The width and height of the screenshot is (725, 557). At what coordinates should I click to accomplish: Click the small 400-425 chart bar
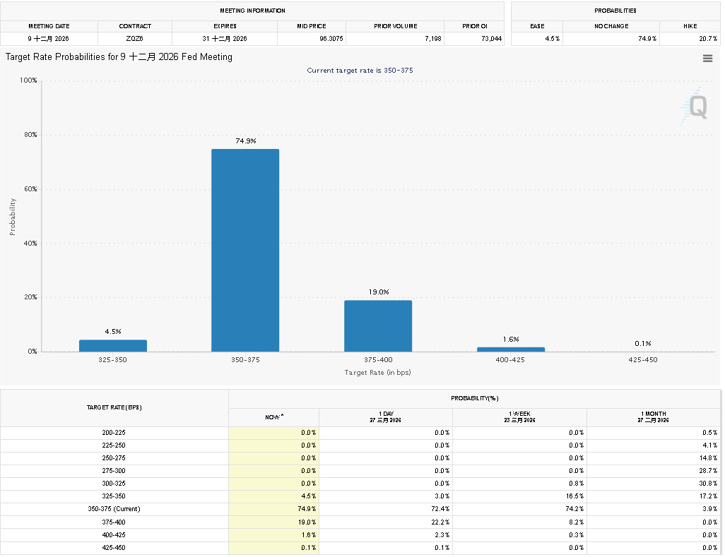510,349
